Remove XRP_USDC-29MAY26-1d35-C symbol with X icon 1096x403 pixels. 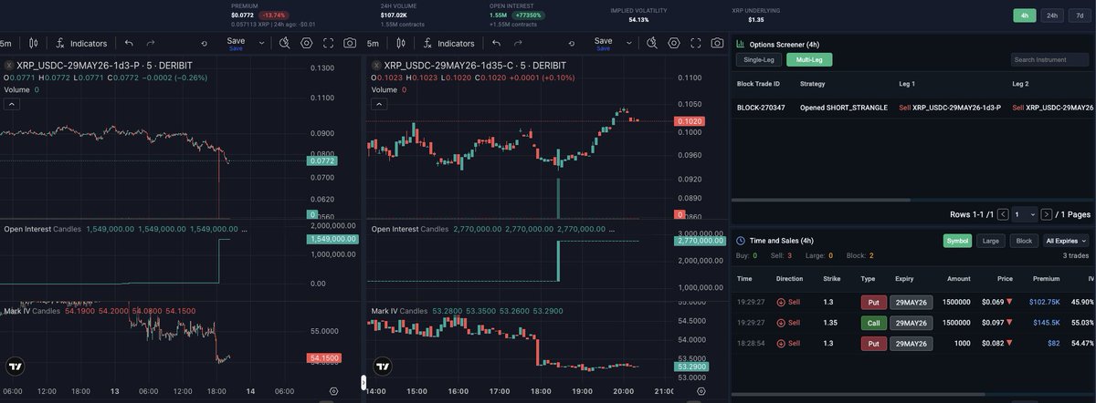[376, 66]
